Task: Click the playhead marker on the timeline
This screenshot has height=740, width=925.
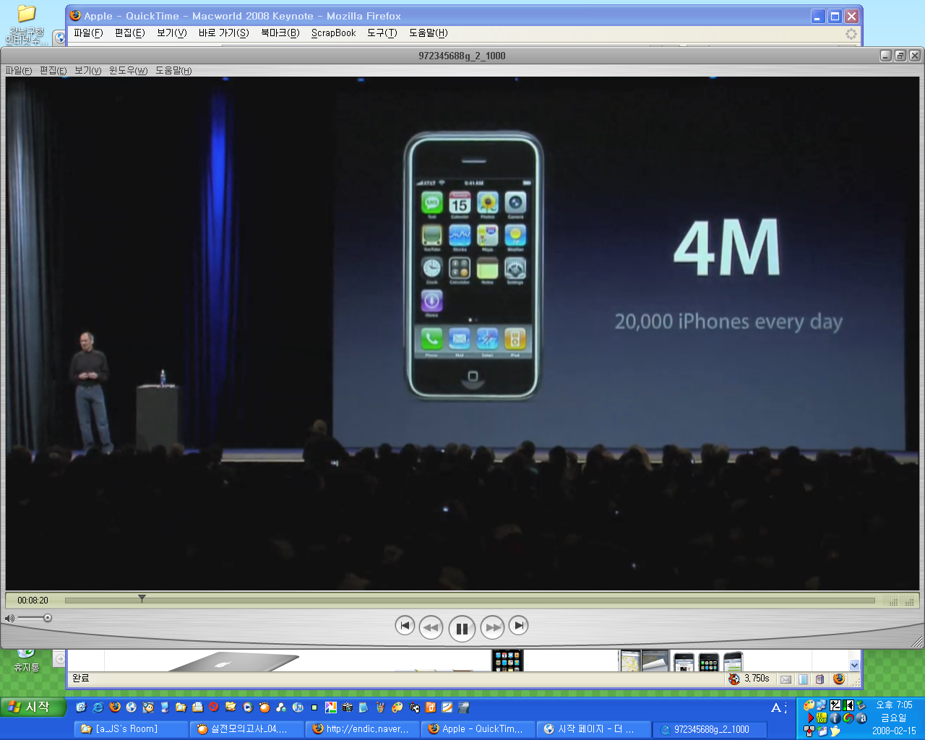Action: tap(142, 598)
